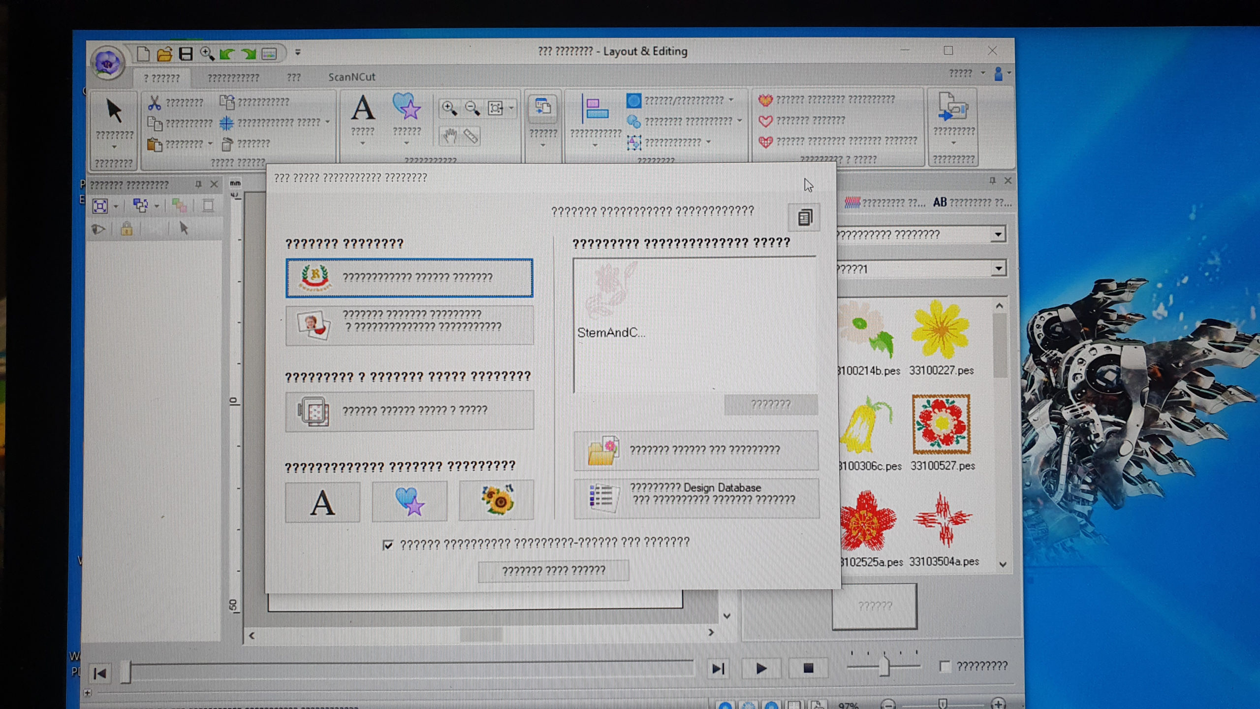Open the top-right ????? menu dropdown near user icon
The height and width of the screenshot is (709, 1260).
(982, 73)
